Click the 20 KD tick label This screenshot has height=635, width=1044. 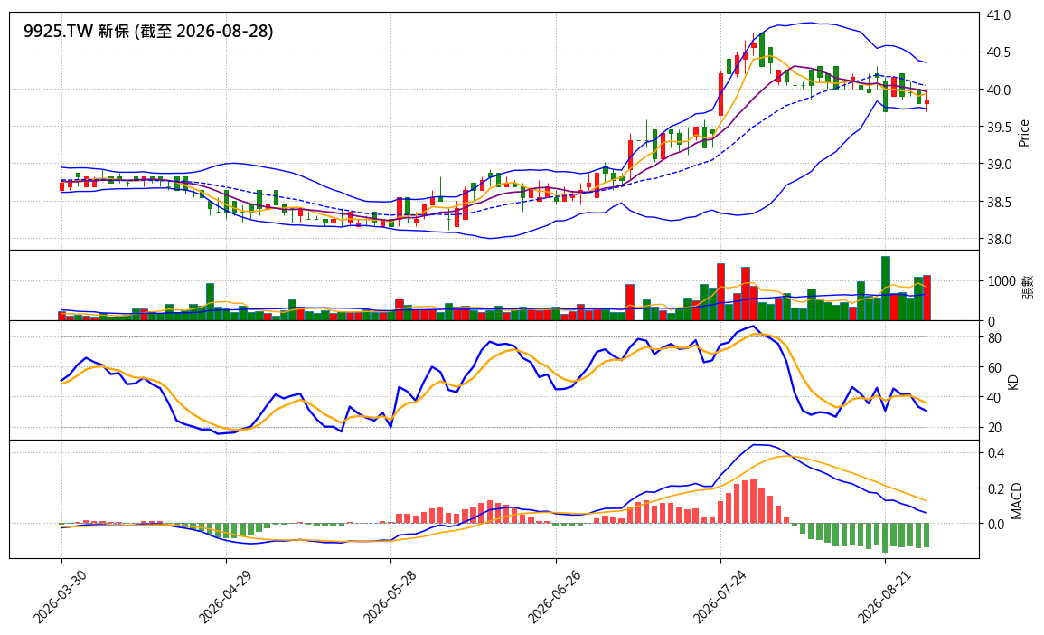pos(994,428)
